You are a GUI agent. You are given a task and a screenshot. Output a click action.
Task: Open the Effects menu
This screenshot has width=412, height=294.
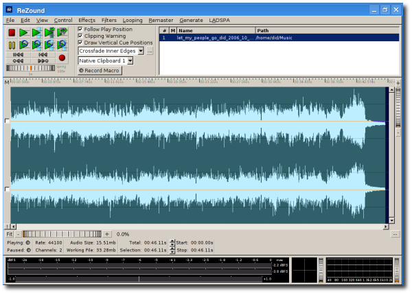pyautogui.click(x=87, y=20)
